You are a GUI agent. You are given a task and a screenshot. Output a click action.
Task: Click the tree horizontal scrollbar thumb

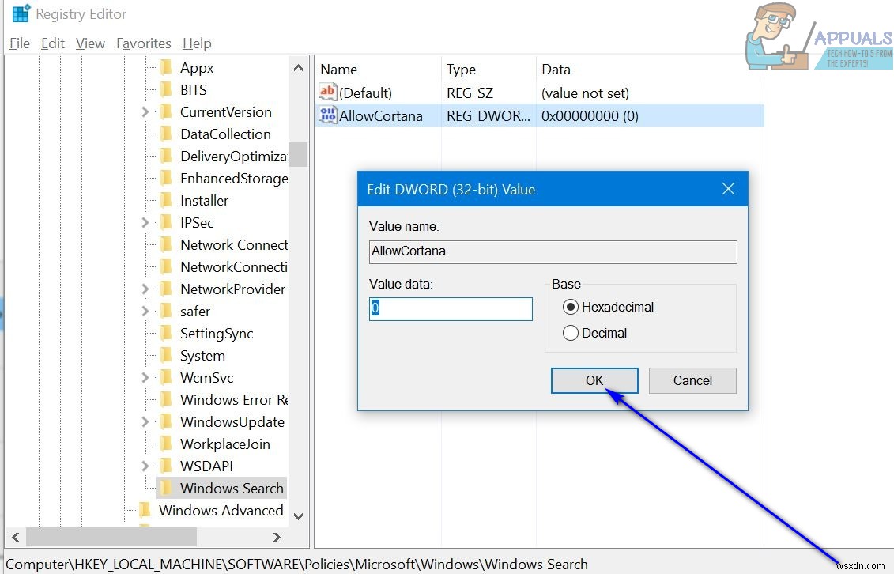pos(111,537)
